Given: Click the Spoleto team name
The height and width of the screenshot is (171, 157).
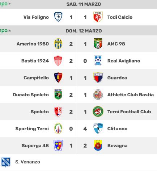Looking at the screenshot, I should coord(40,112).
